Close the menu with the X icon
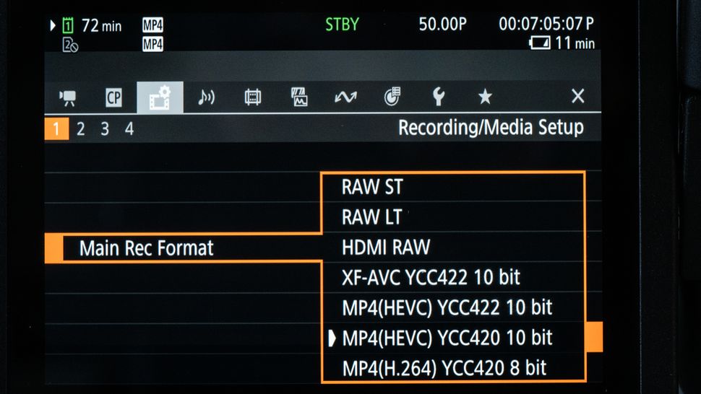This screenshot has height=394, width=701. click(577, 97)
